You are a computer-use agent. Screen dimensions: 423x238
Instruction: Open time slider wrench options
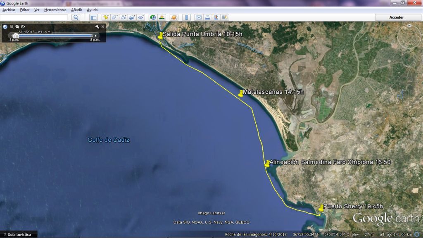(97, 26)
